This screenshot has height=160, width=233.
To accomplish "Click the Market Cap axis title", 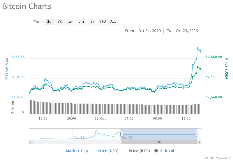I will 6,69.
